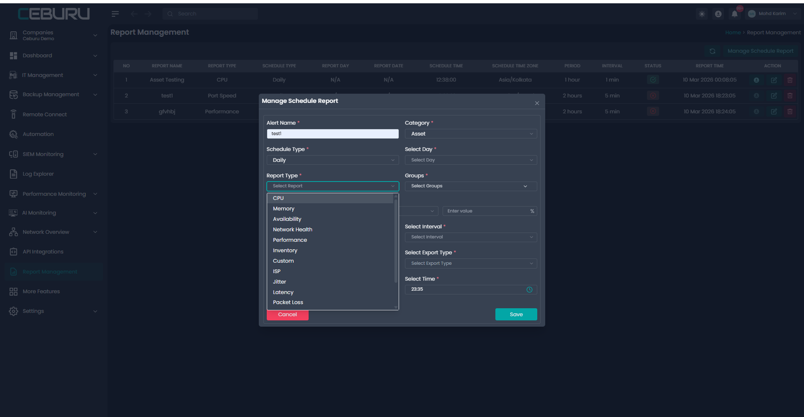Click the Network Overview sidebar icon

(13, 232)
